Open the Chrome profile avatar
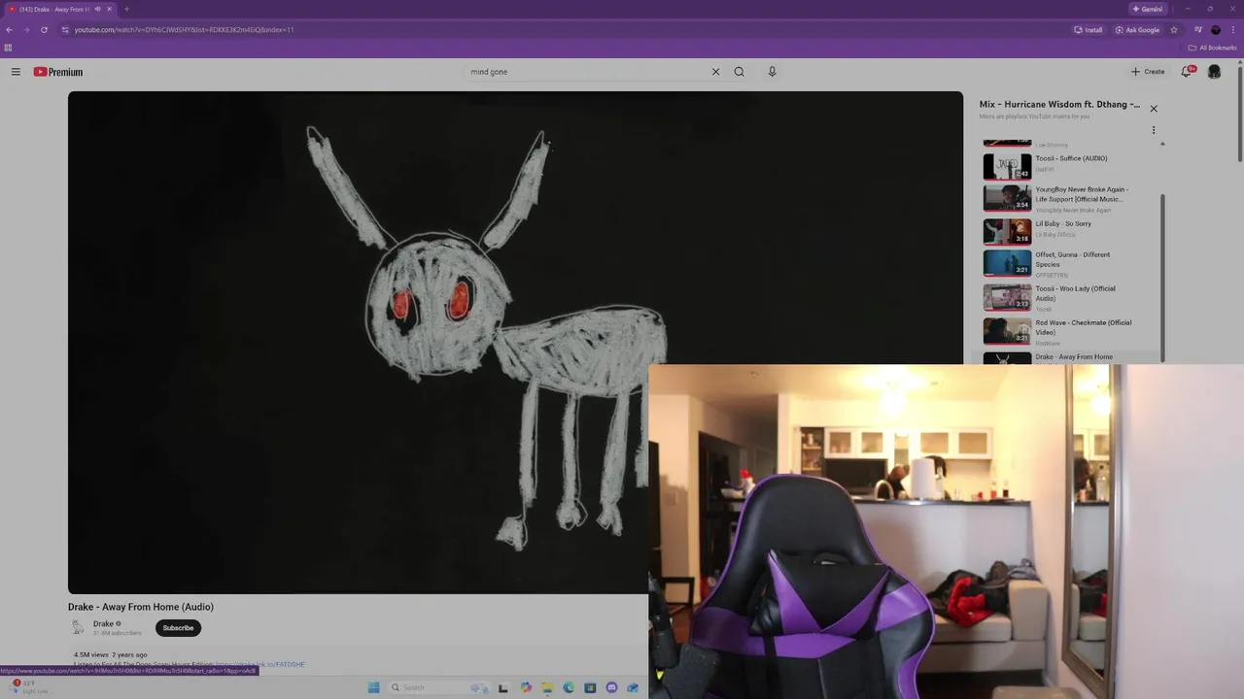This screenshot has height=699, width=1244. click(x=1216, y=30)
